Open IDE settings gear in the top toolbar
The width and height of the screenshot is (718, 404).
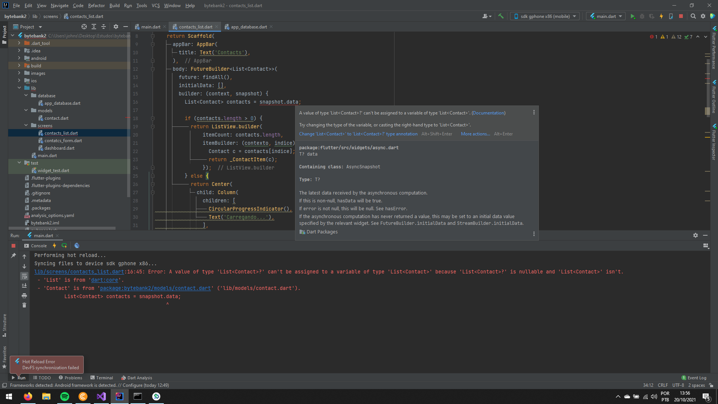click(703, 16)
